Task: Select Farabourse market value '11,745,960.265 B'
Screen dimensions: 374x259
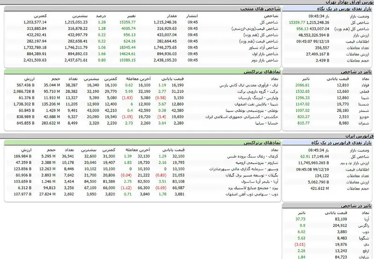Action: [x=314, y=163]
